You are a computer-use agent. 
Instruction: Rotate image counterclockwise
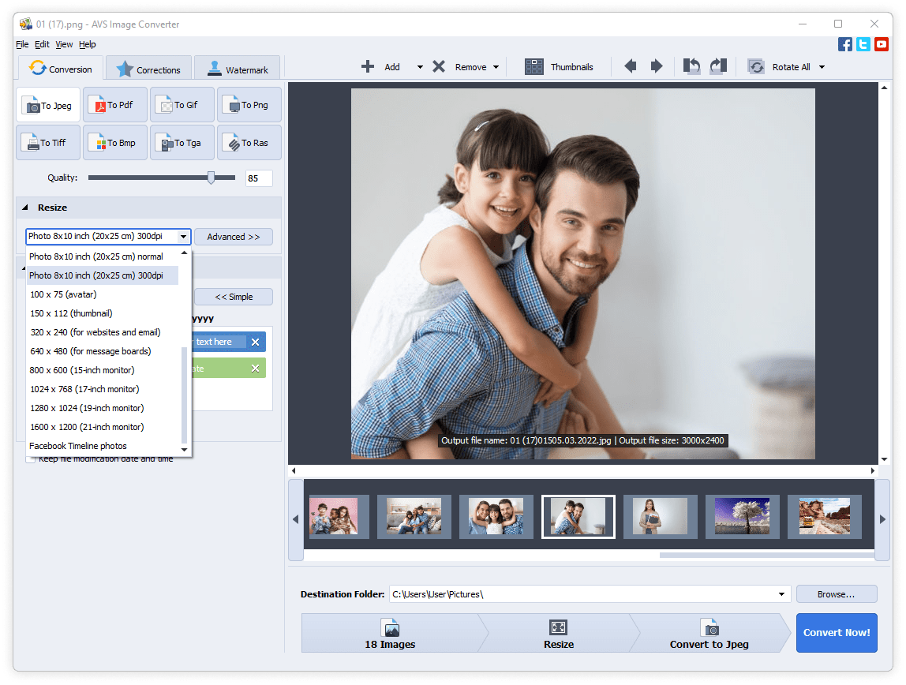[691, 66]
